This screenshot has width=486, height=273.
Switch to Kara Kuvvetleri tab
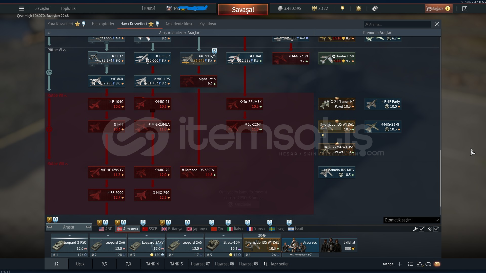coord(60,24)
